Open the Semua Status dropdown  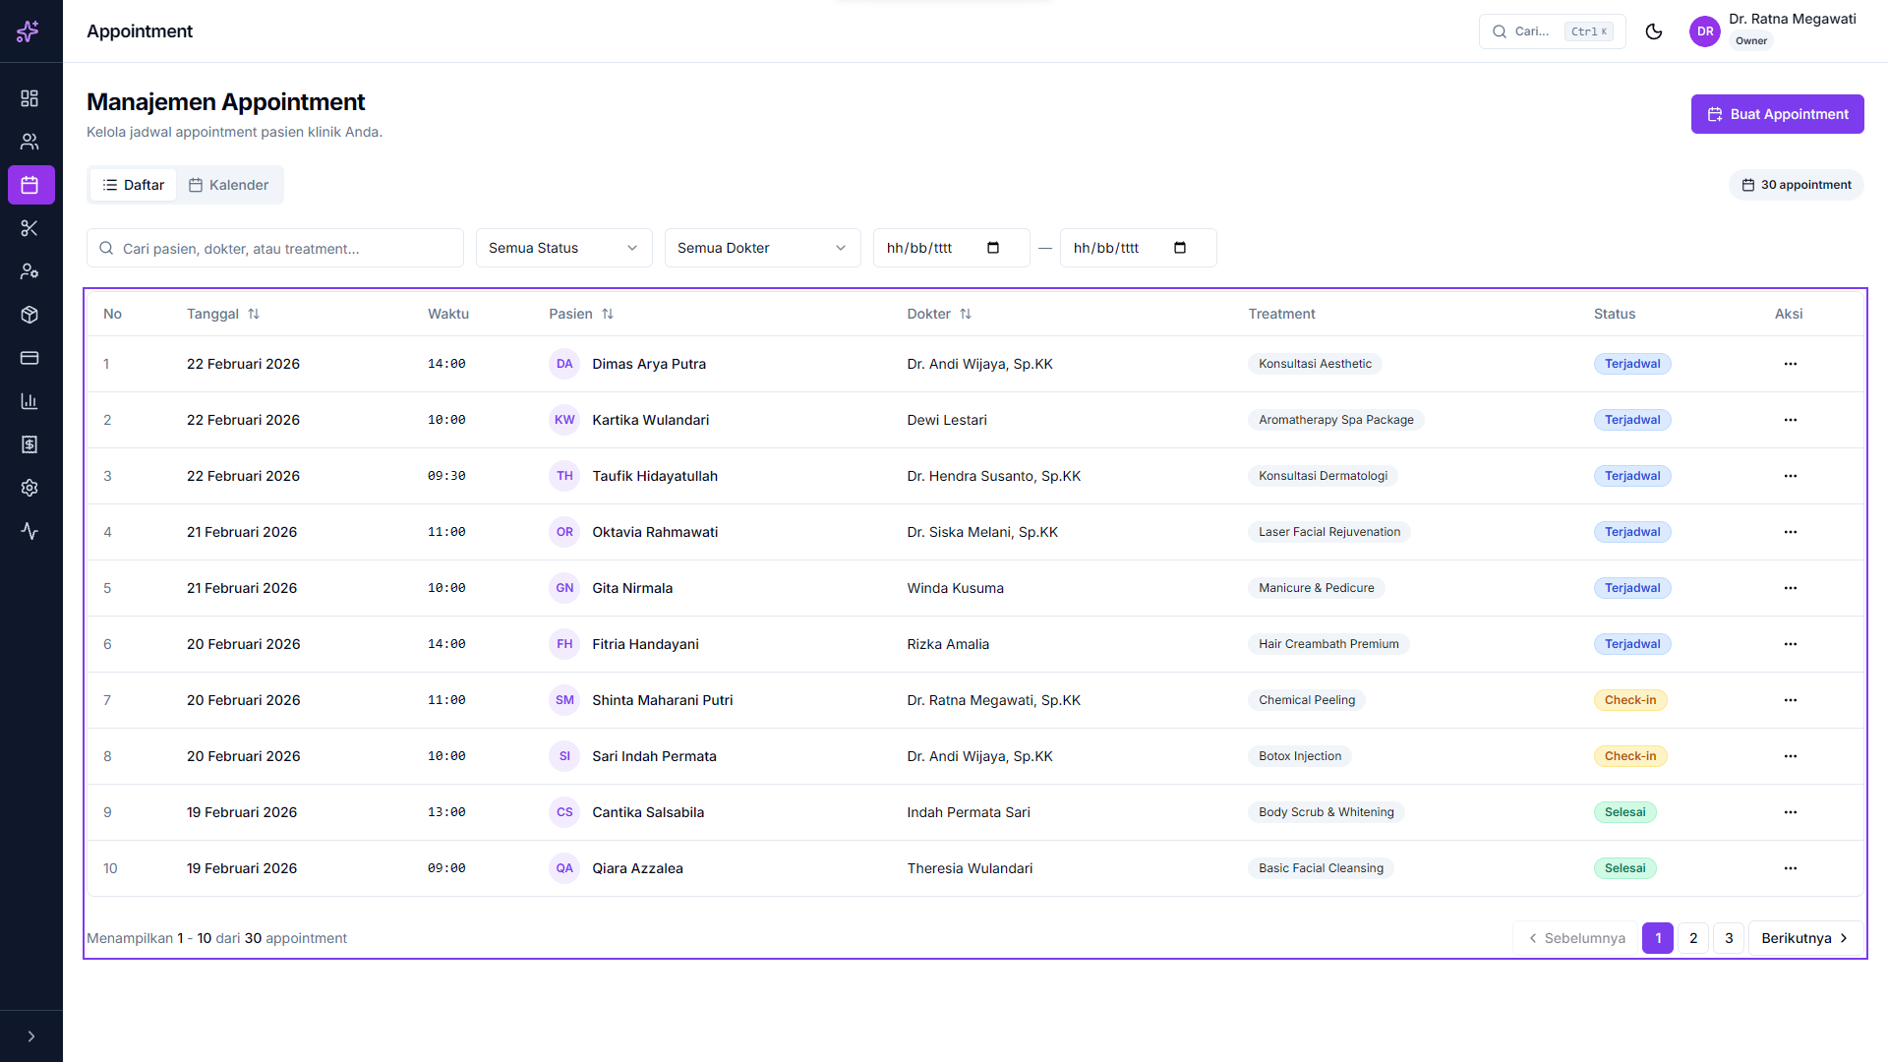(563, 248)
